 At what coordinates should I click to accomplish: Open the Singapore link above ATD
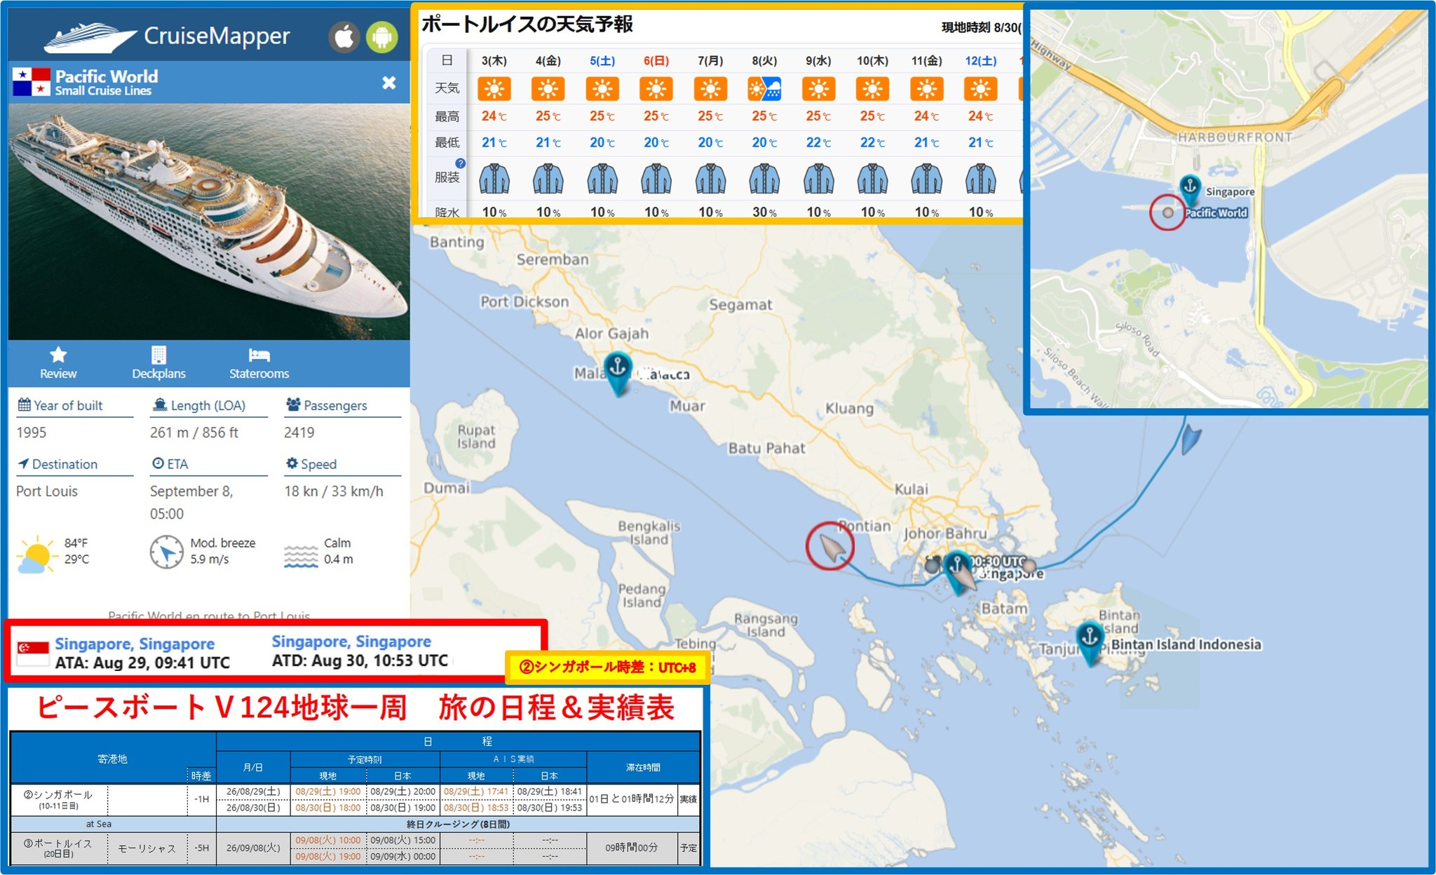[351, 642]
